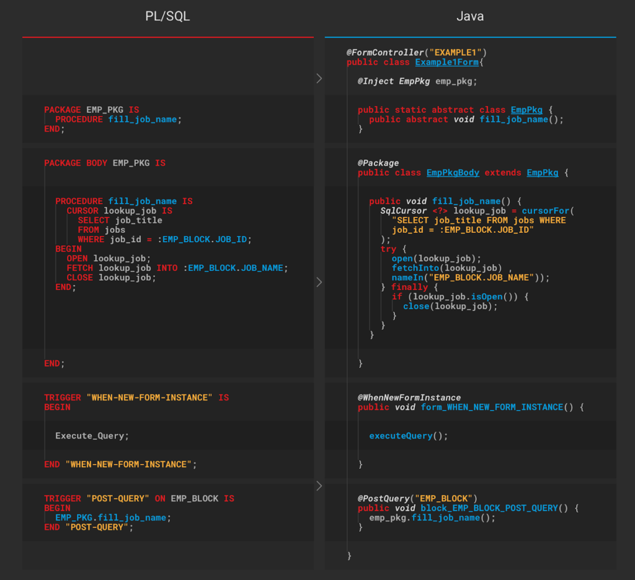Viewport: 635px width, 580px height.
Task: Select the PL/SQL column header
Action: (x=167, y=17)
